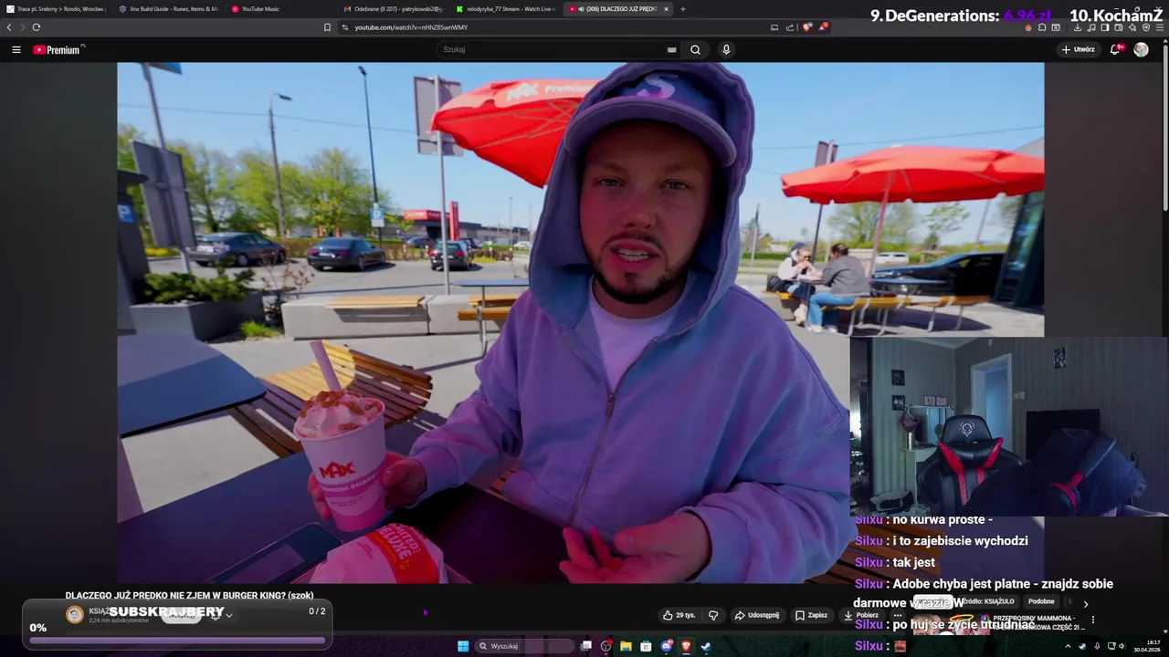1169x657 pixels.
Task: Select the Podobne filter chip
Action: 1041,602
